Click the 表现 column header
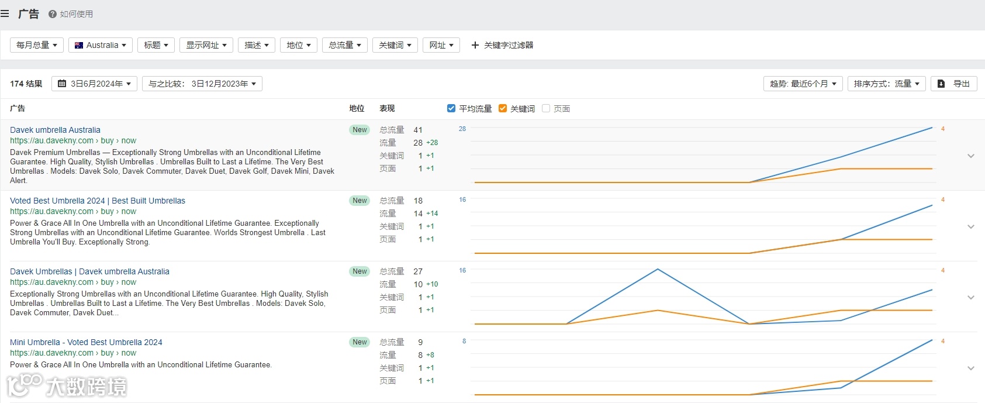This screenshot has width=985, height=403. (x=387, y=108)
